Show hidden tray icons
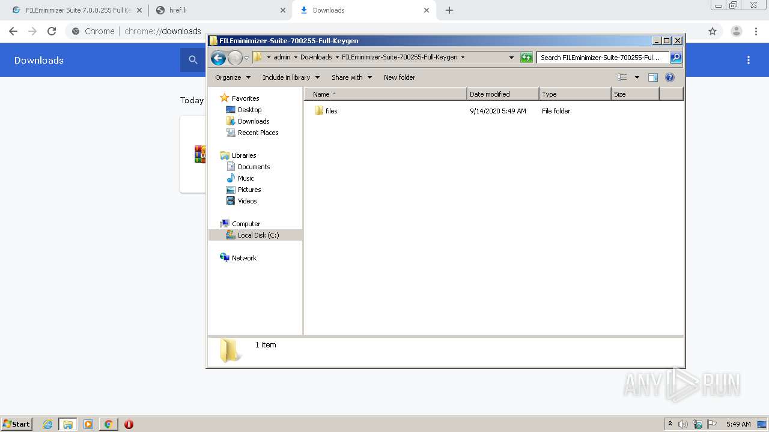 (670, 424)
